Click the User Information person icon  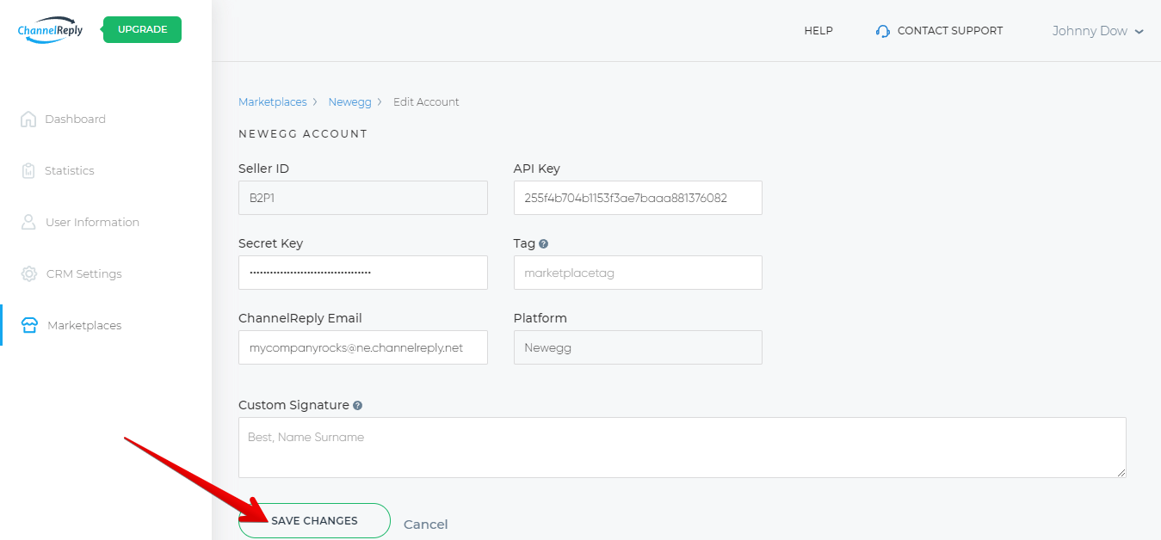pos(28,222)
